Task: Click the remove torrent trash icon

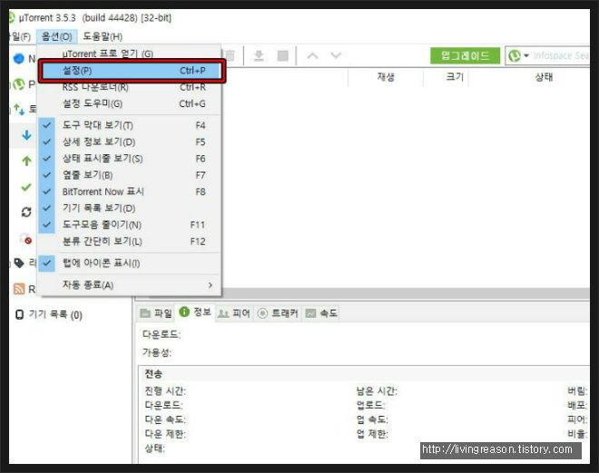Action: 230,55
